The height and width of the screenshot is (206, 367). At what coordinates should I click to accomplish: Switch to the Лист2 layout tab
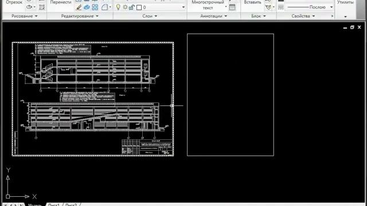click(x=71, y=205)
